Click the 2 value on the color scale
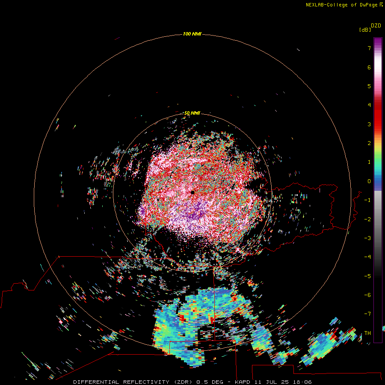The height and width of the screenshot is (385, 385). coord(369,143)
